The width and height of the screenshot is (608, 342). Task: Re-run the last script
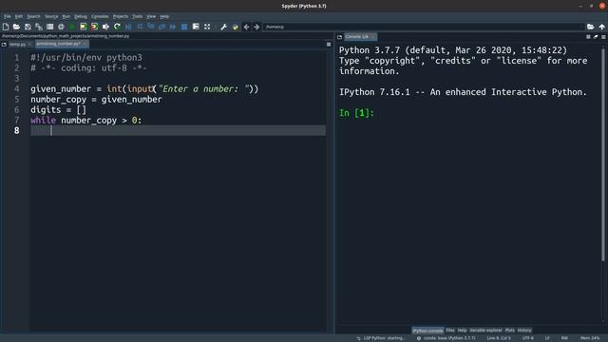117,27
